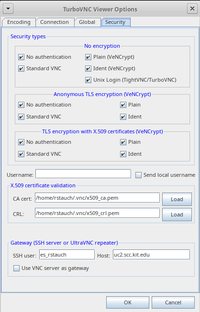Viewport: 200px width, 312px height.
Task: Click the Username input field
Action: click(x=83, y=174)
